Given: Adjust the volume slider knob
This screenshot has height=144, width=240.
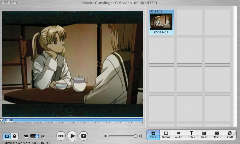Looking at the screenshot, I should pos(135,136).
